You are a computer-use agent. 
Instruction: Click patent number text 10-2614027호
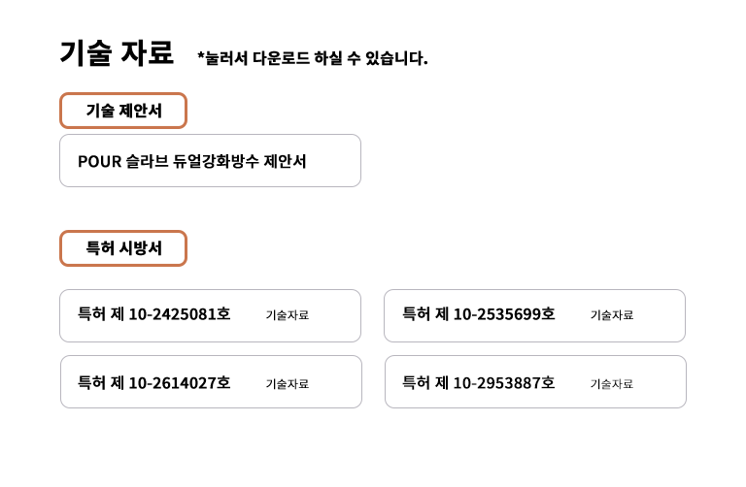point(180,383)
